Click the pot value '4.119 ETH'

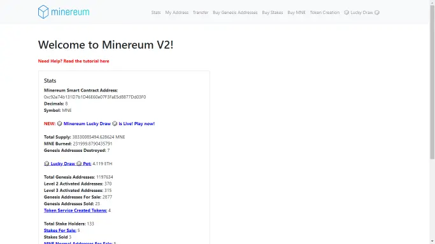(103, 163)
